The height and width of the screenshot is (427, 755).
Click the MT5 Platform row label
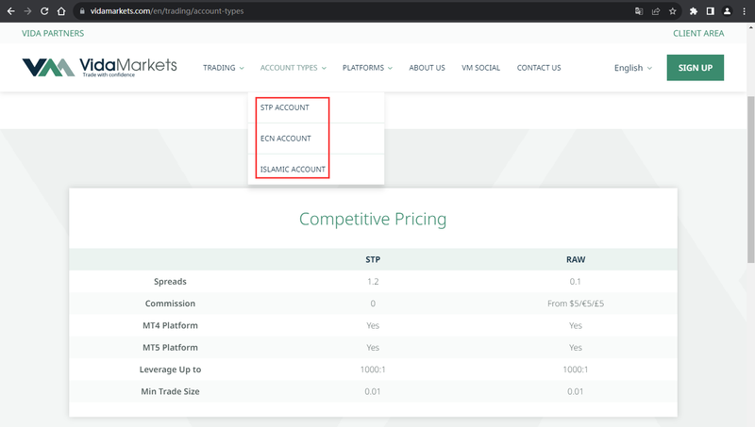(x=170, y=348)
